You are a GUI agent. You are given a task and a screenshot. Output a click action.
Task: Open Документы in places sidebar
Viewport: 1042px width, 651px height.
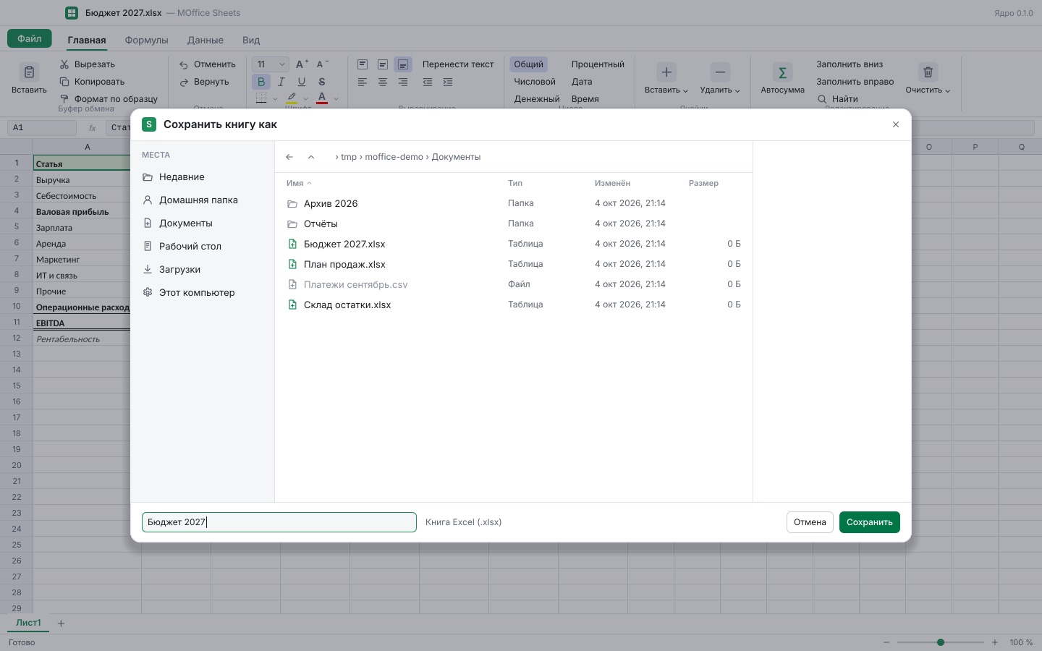203,224
